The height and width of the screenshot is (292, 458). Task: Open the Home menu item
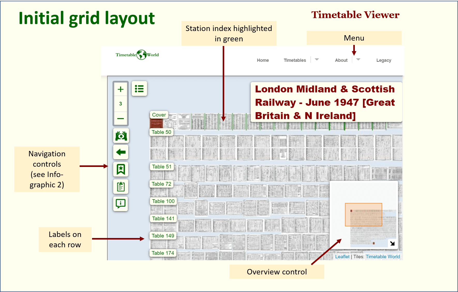[263, 60]
